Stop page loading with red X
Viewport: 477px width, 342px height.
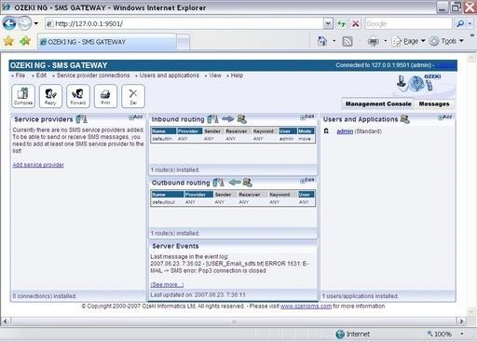click(356, 23)
